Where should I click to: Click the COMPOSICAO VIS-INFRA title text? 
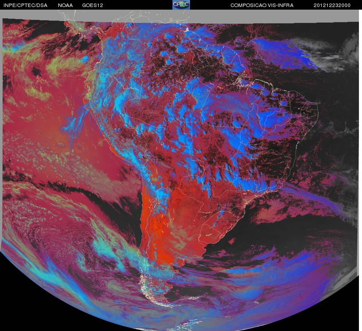coord(262,5)
